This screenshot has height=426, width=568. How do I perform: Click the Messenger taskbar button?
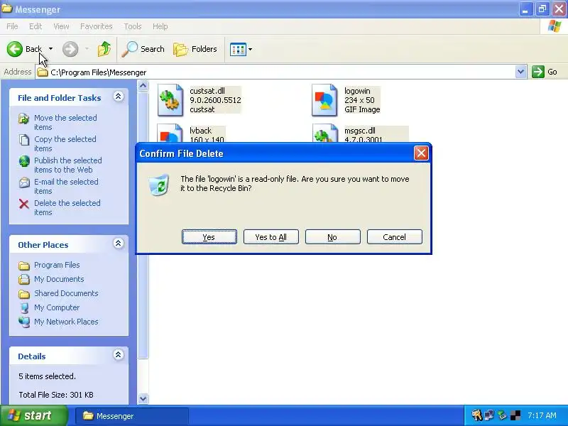(132, 416)
